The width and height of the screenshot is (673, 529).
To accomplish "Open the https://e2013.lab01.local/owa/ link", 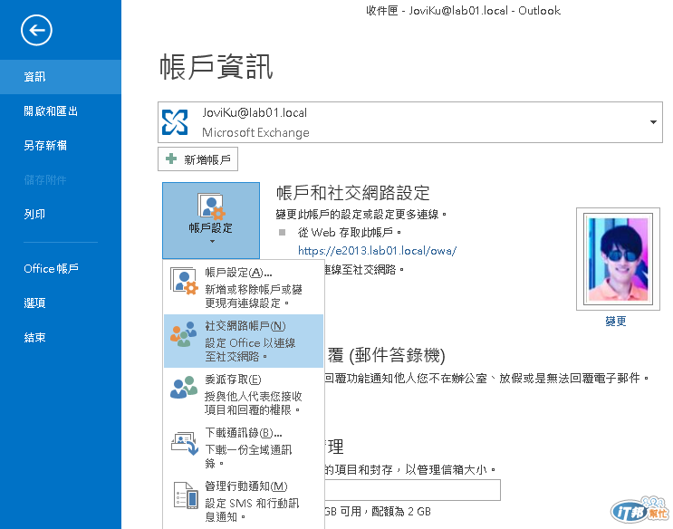I will (378, 250).
